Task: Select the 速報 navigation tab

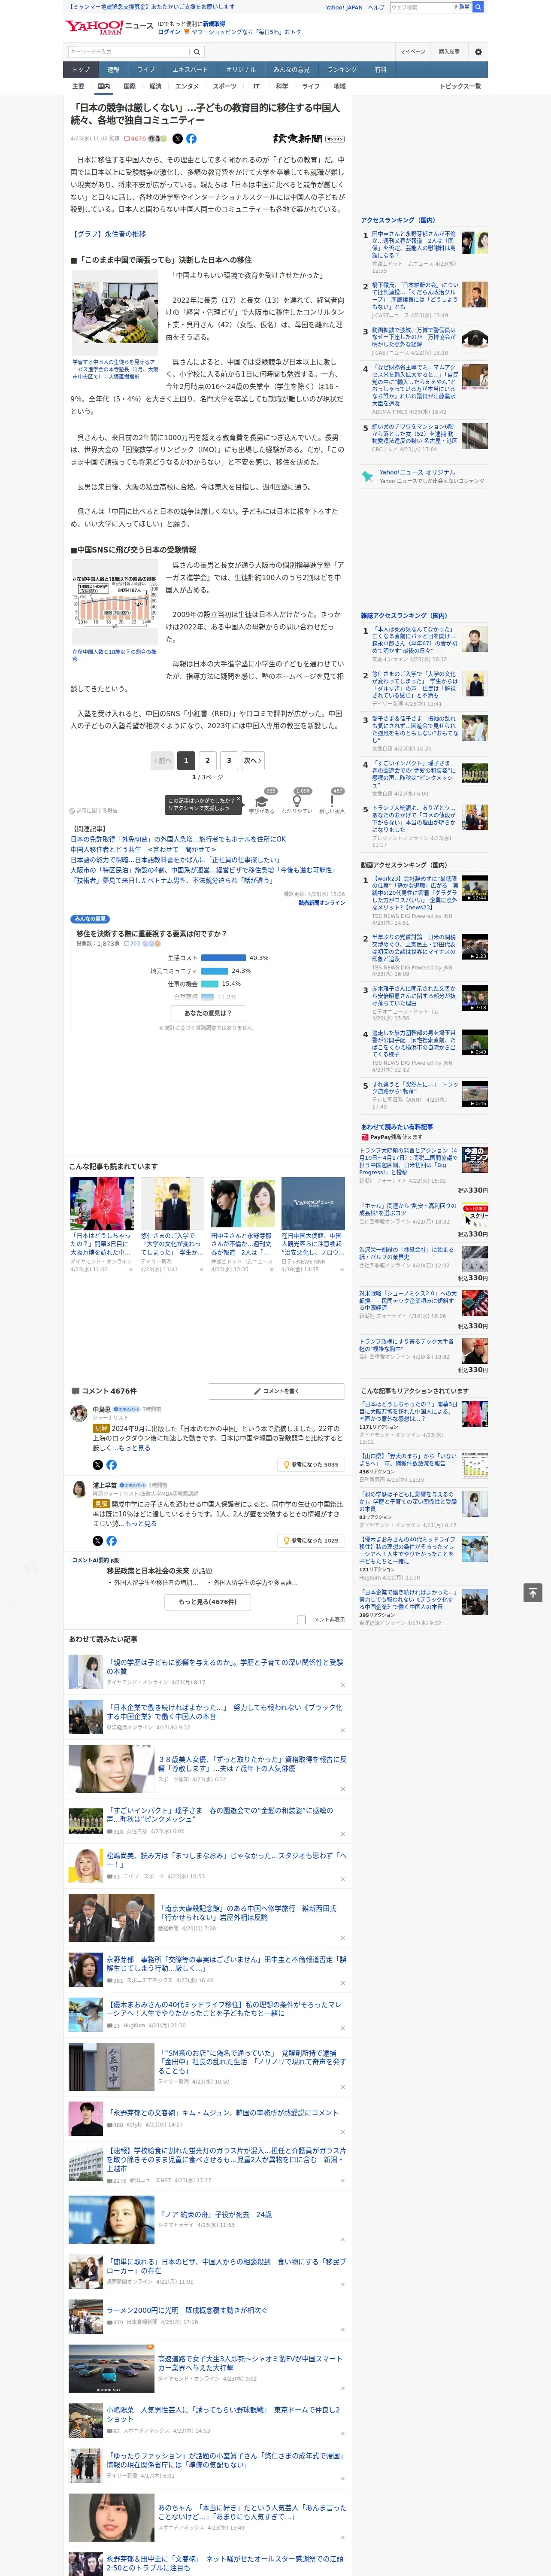Action: coord(113,70)
